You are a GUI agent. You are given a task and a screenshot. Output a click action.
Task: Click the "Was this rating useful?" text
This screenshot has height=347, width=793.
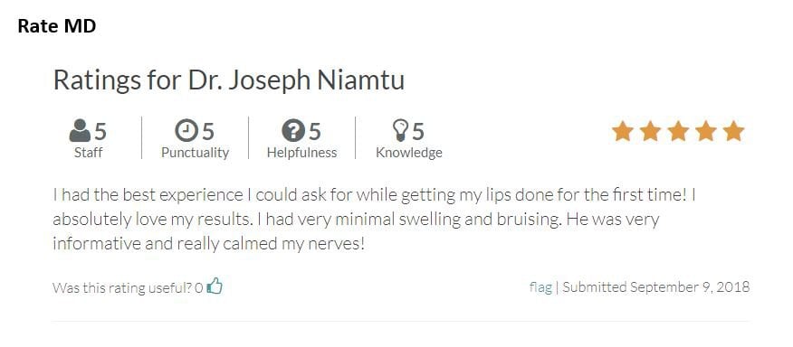click(x=122, y=287)
